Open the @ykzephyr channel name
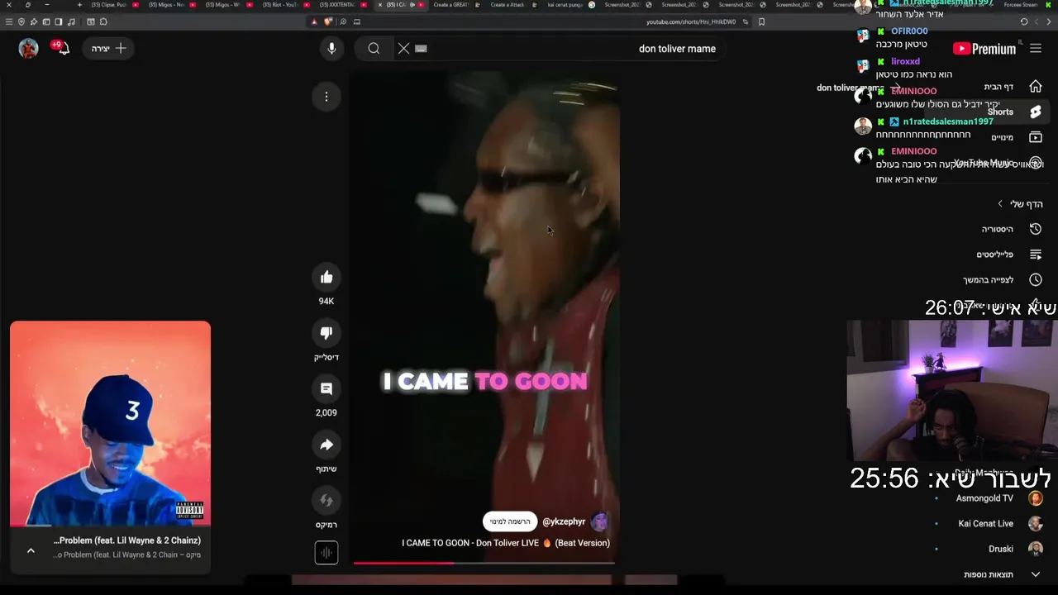This screenshot has width=1058, height=595. coord(564,521)
